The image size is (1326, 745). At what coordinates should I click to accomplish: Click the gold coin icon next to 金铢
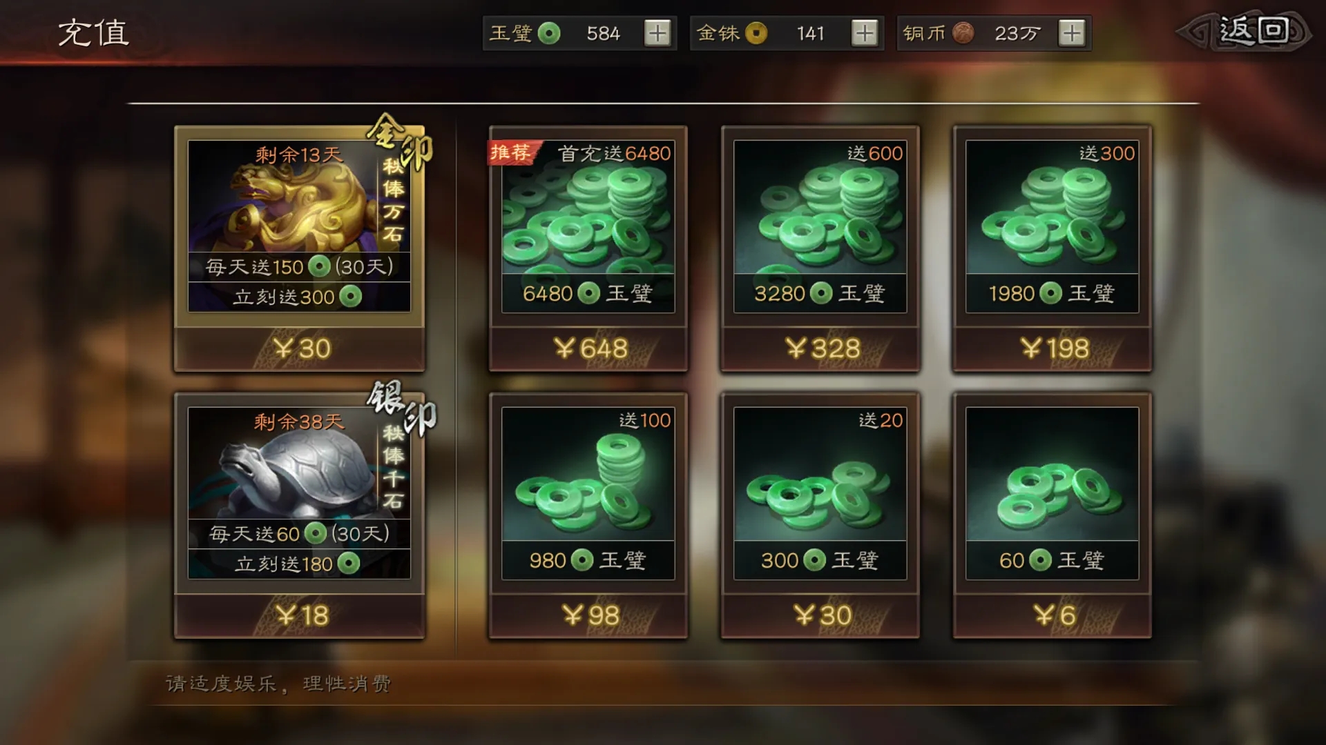[x=756, y=33]
